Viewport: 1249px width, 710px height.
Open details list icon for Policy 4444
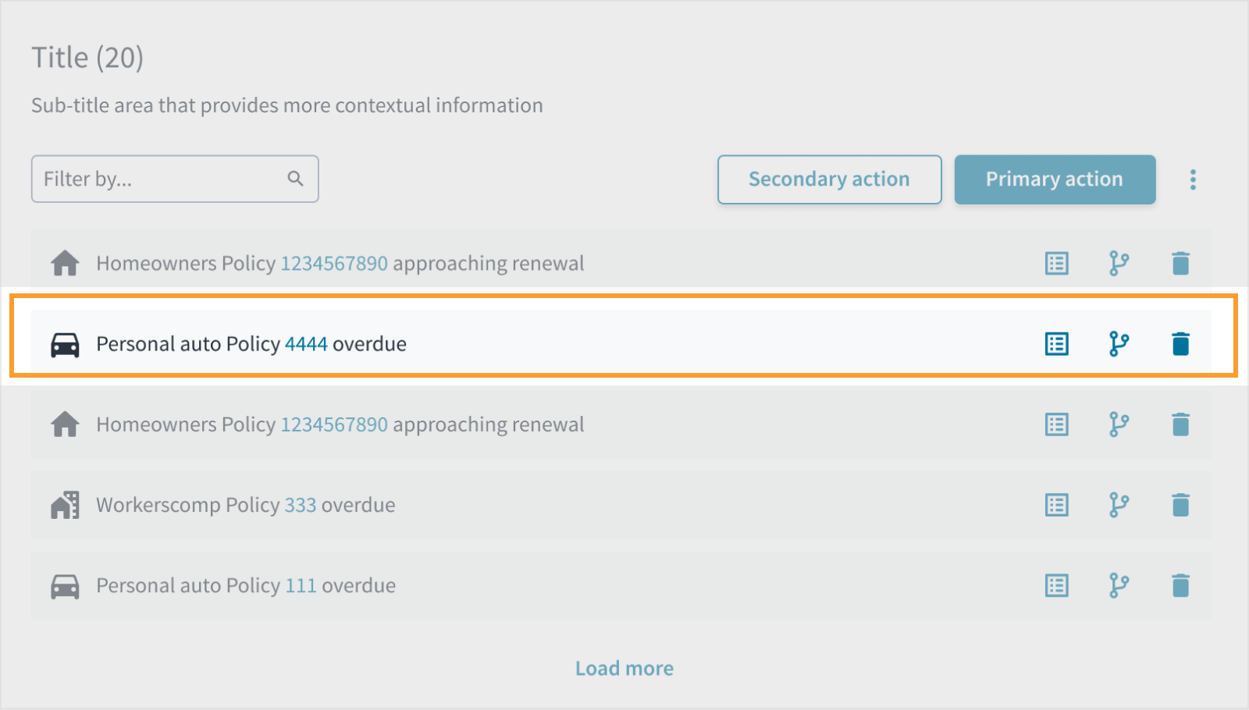click(1056, 344)
